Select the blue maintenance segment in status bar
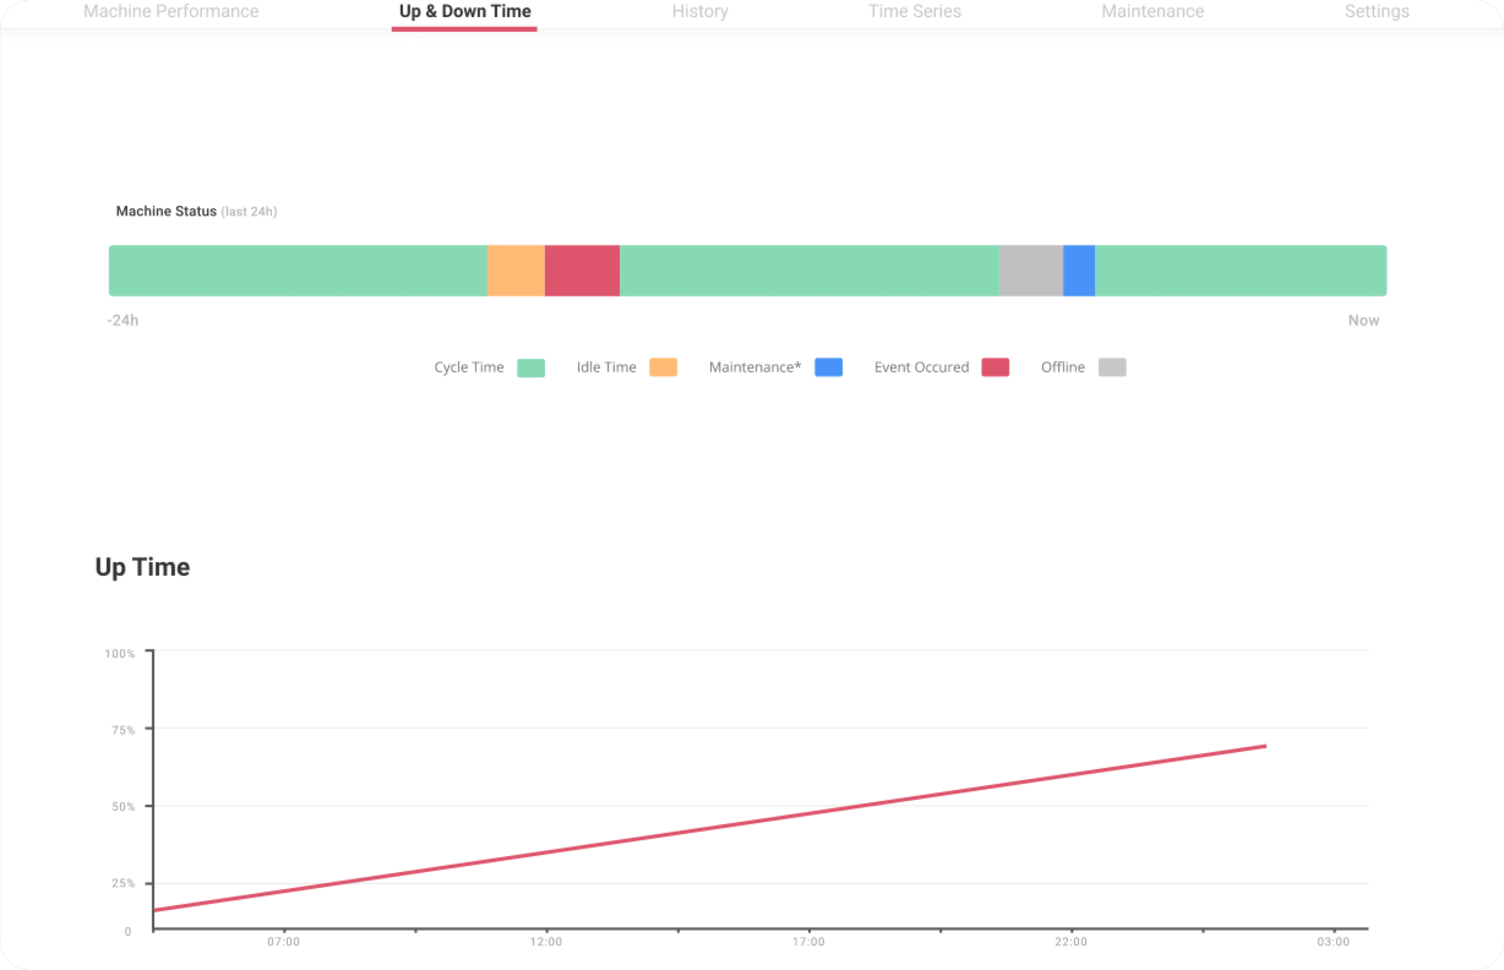 [1079, 271]
